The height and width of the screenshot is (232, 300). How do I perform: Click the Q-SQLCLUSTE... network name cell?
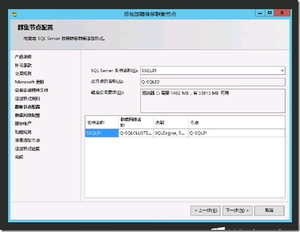click(x=136, y=133)
